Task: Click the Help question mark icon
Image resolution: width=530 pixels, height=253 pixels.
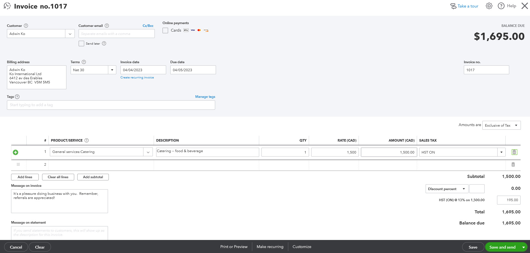Action: 501,6
